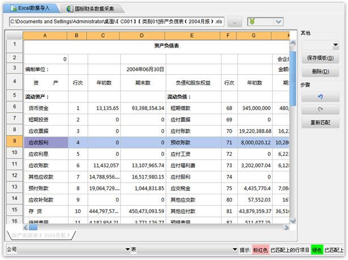348x260 pixels.
Task: Select row header 15
Action: 14,210
